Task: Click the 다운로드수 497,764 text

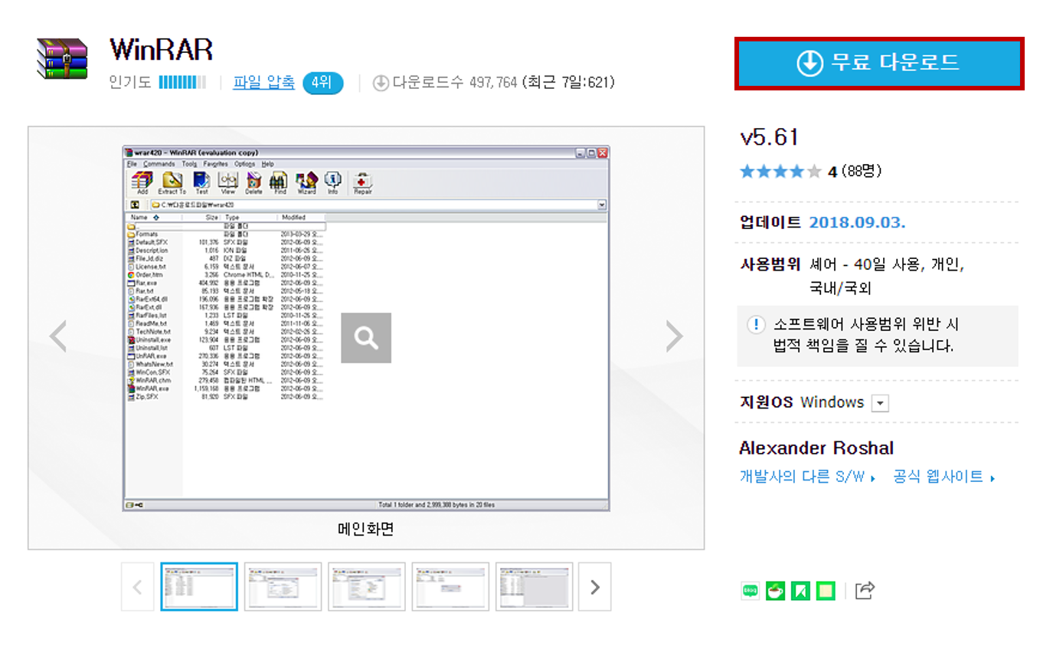Action: point(455,83)
